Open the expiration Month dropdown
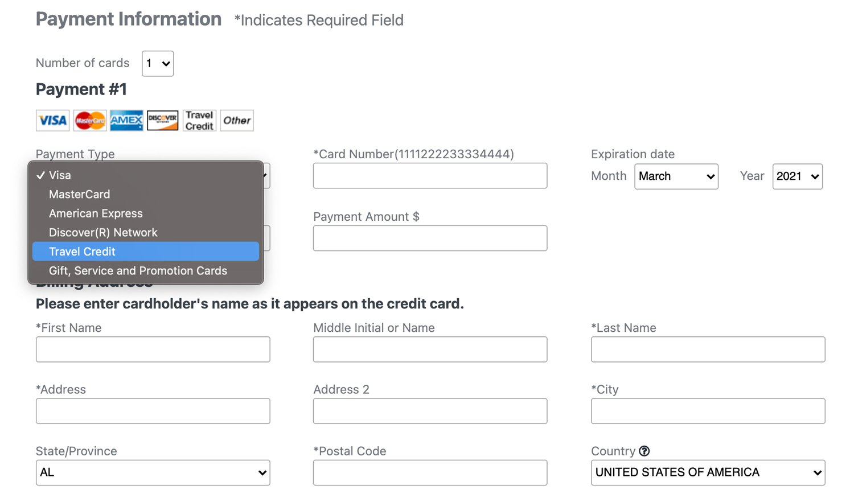This screenshot has height=502, width=854. tap(676, 176)
